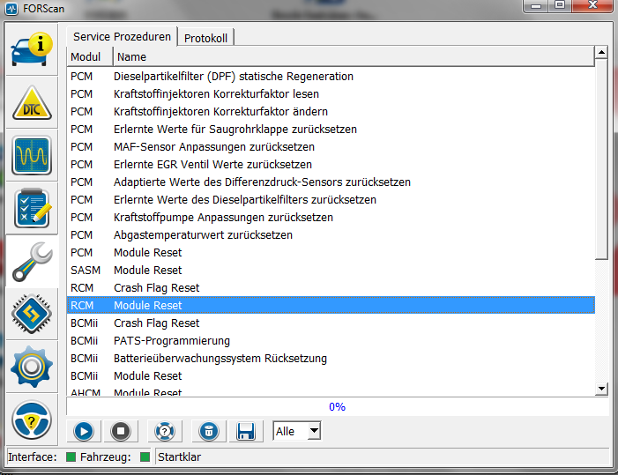This screenshot has width=618, height=475.
Task: Select the DPF statische Regeneration procedure
Action: point(234,77)
